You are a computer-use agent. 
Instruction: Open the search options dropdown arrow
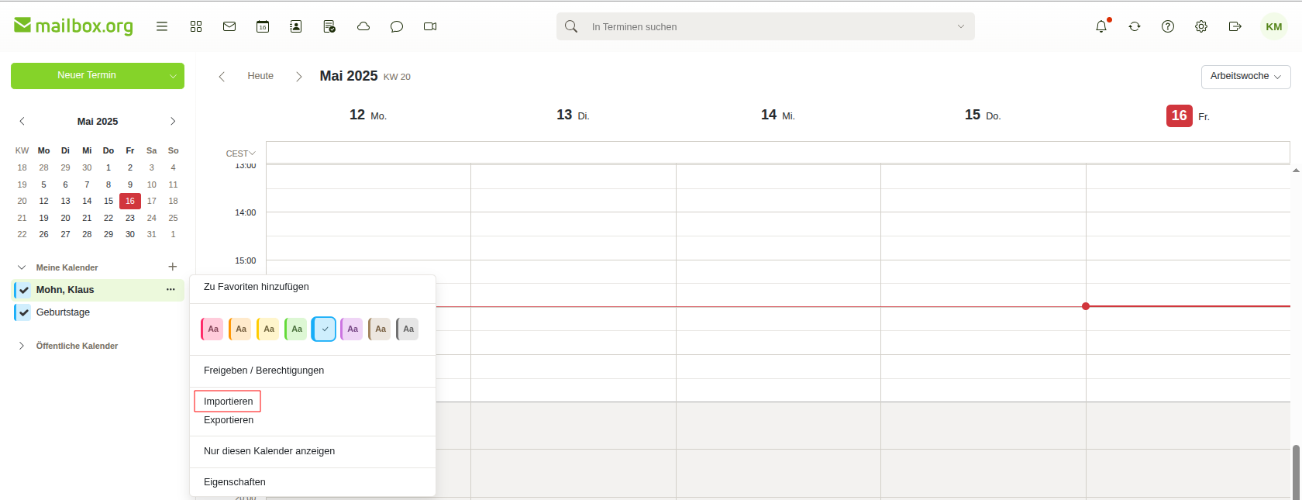pos(961,26)
